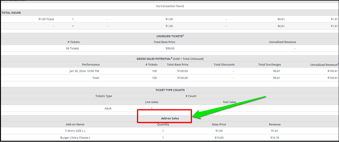Click the Total Discounts column header

(x=224, y=64)
